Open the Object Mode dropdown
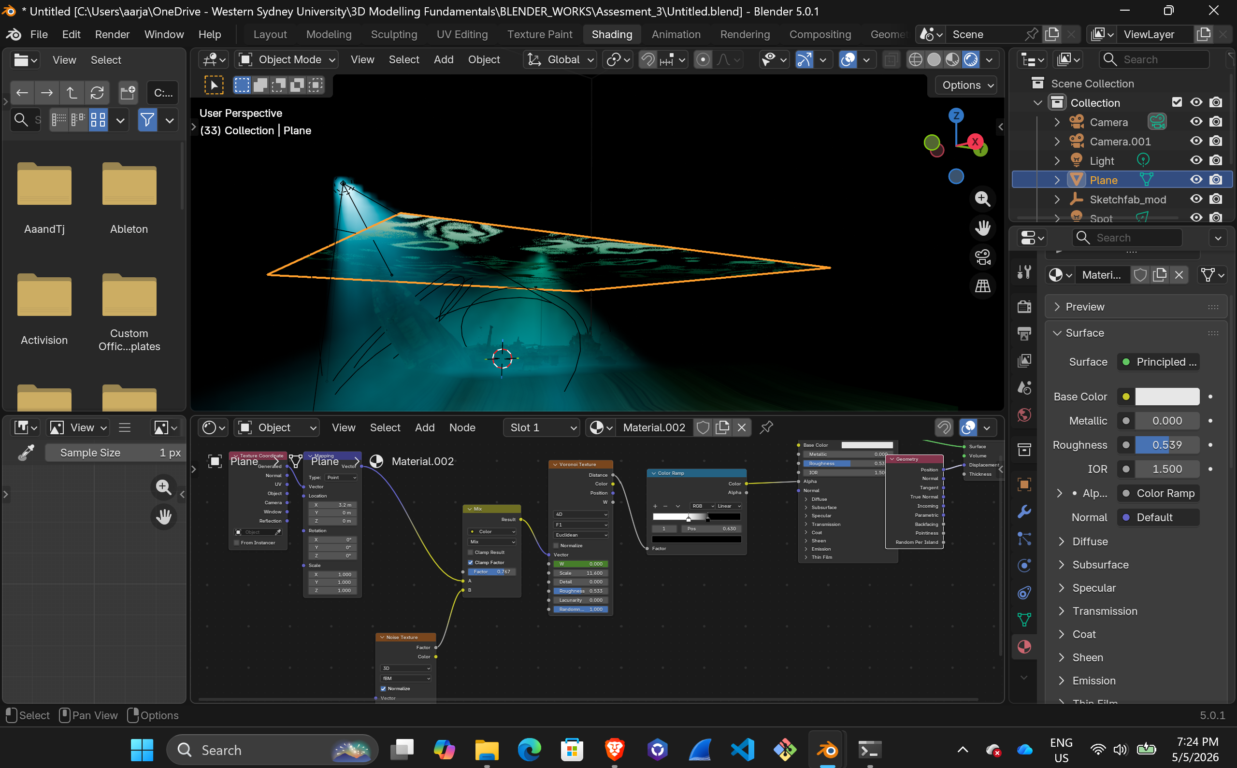This screenshot has width=1237, height=768. [x=287, y=60]
